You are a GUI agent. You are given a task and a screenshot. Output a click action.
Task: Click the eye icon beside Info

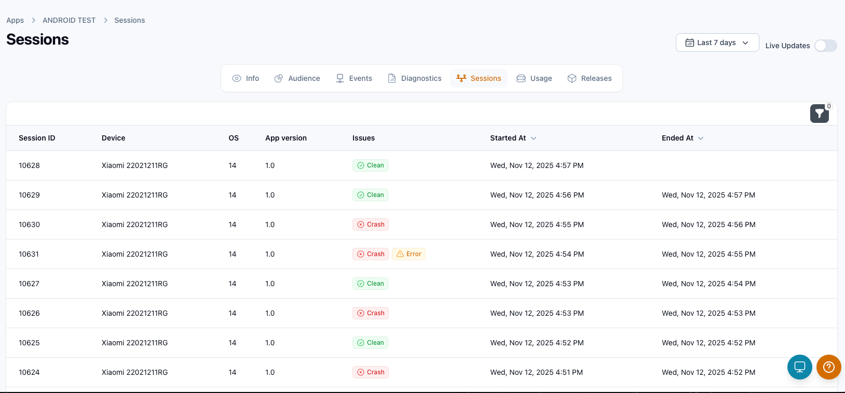(x=237, y=78)
